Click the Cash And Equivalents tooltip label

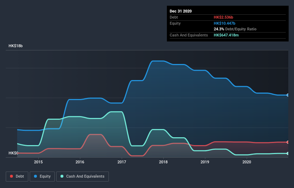coord(189,35)
